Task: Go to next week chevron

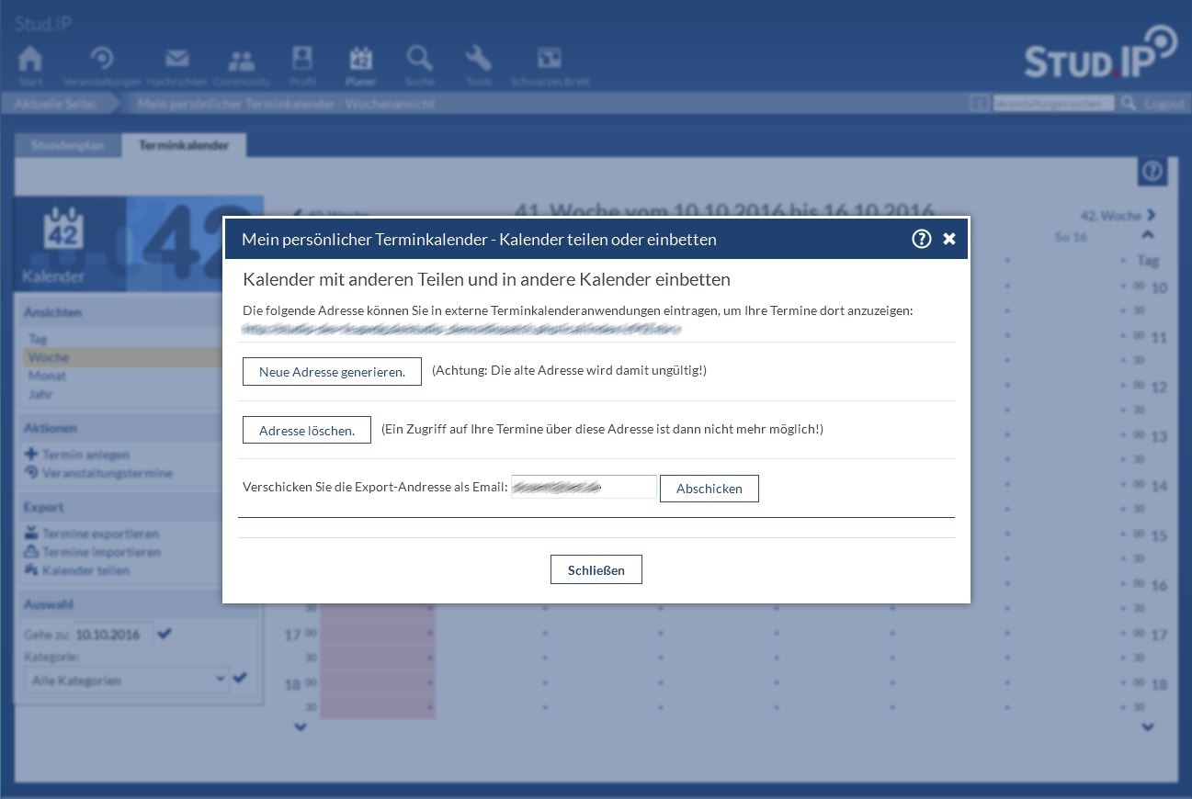Action: click(1151, 215)
